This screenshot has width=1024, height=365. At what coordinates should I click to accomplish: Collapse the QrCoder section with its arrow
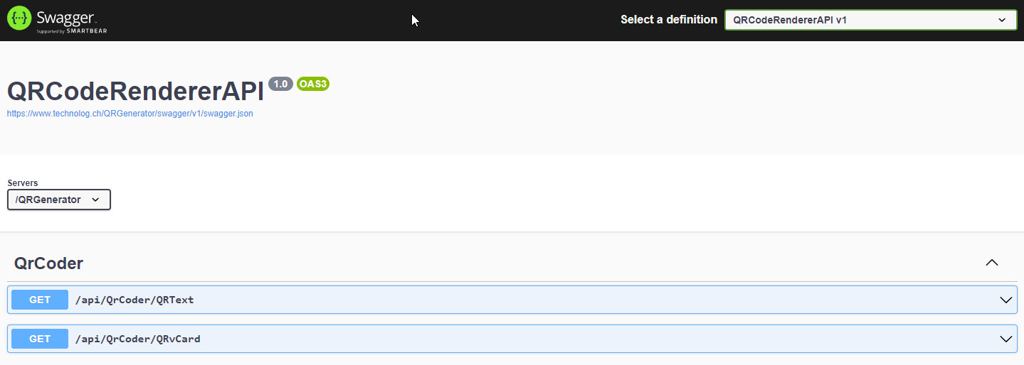click(x=992, y=263)
